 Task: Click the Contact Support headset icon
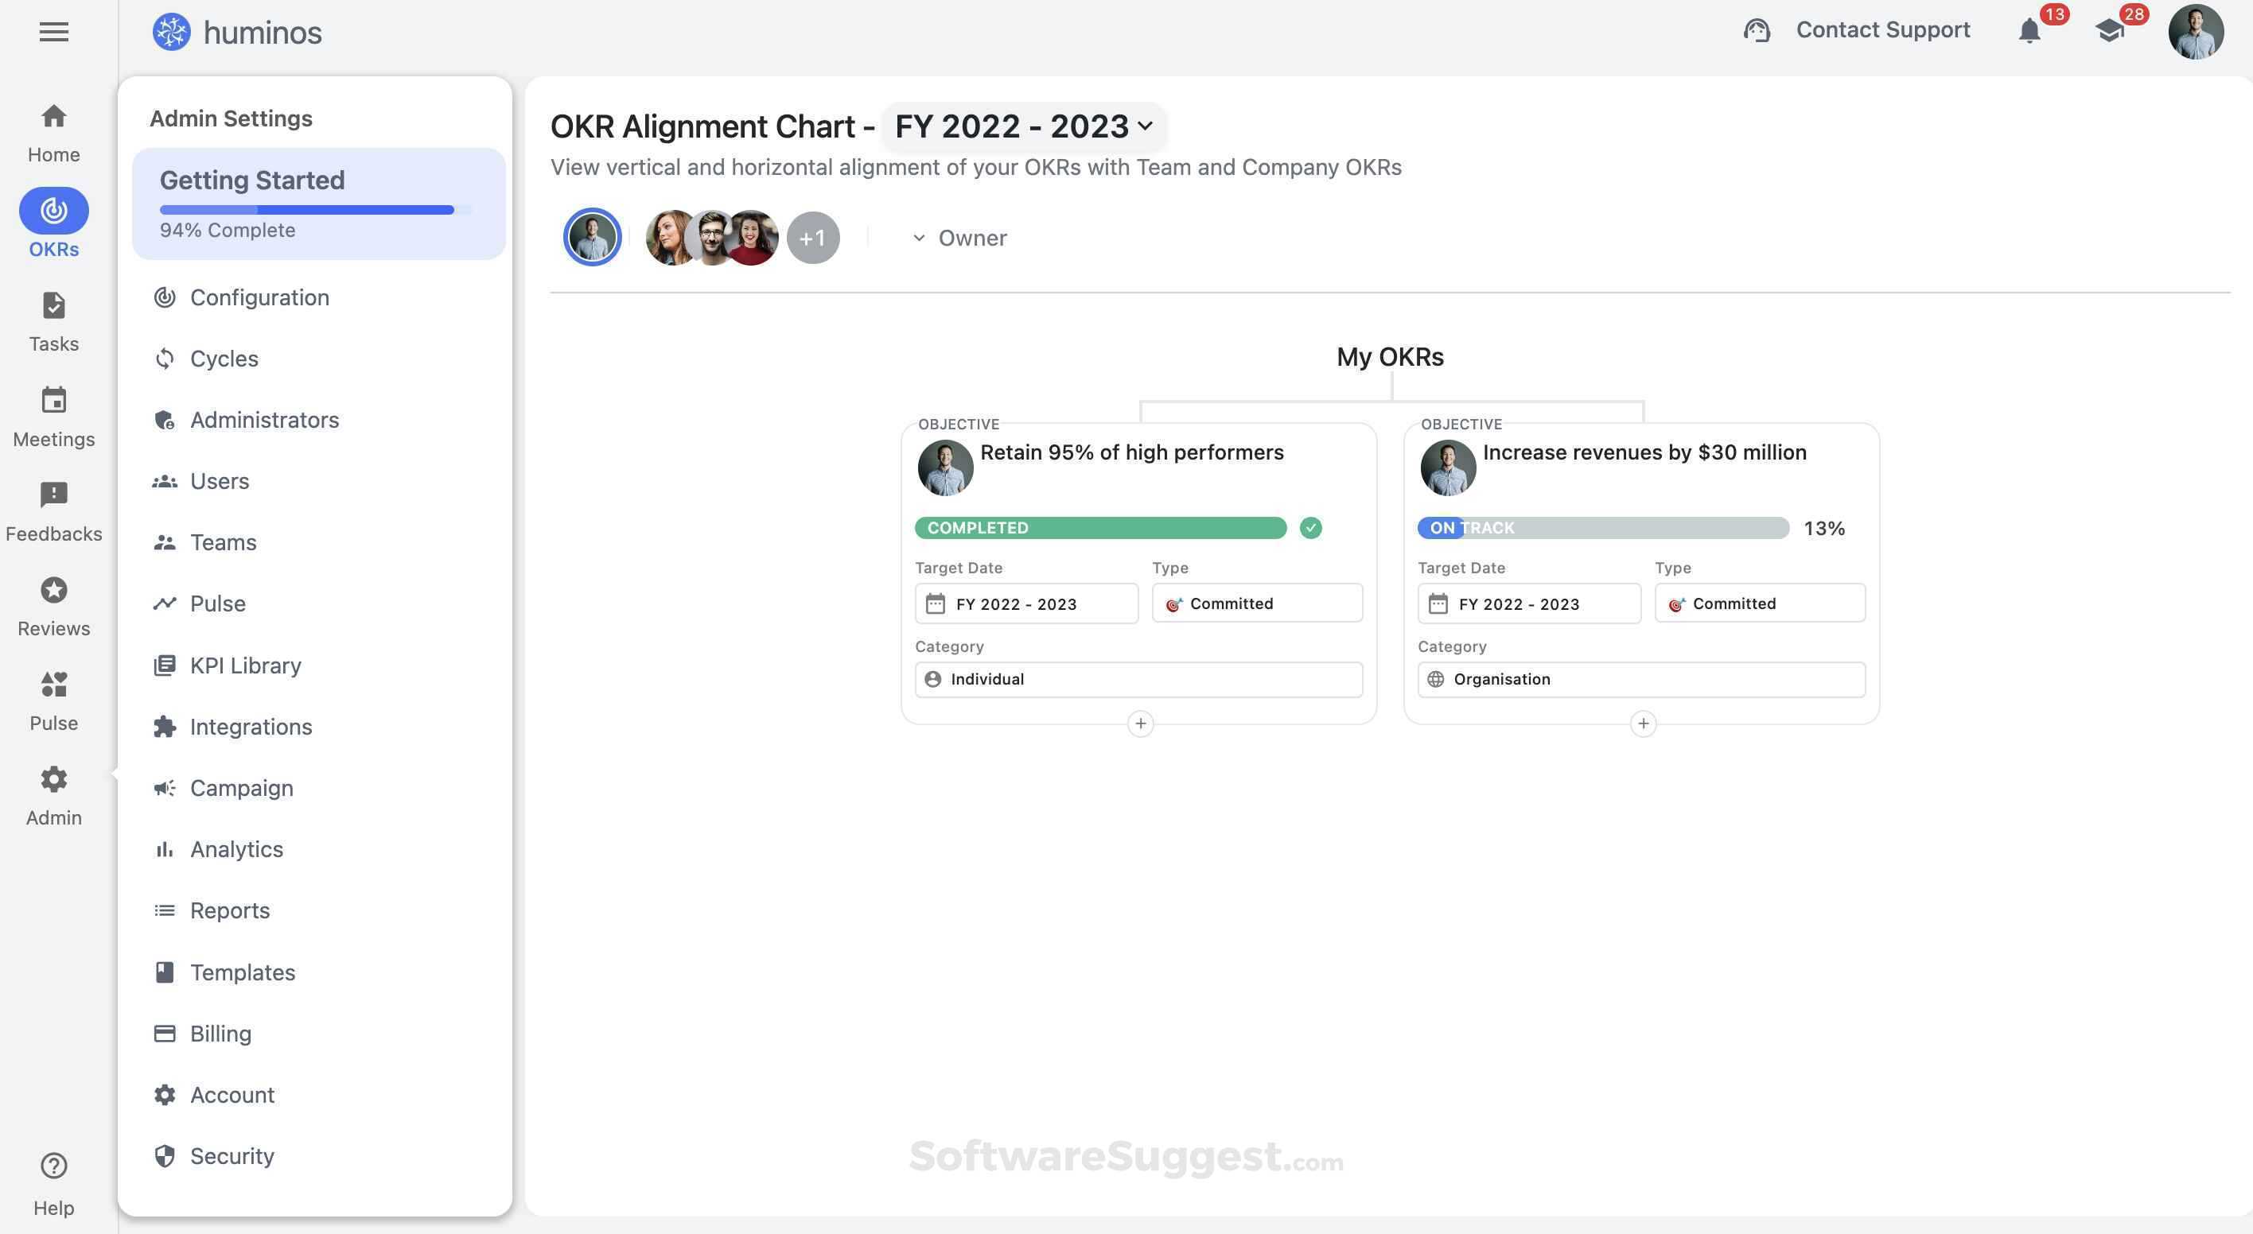click(1757, 30)
